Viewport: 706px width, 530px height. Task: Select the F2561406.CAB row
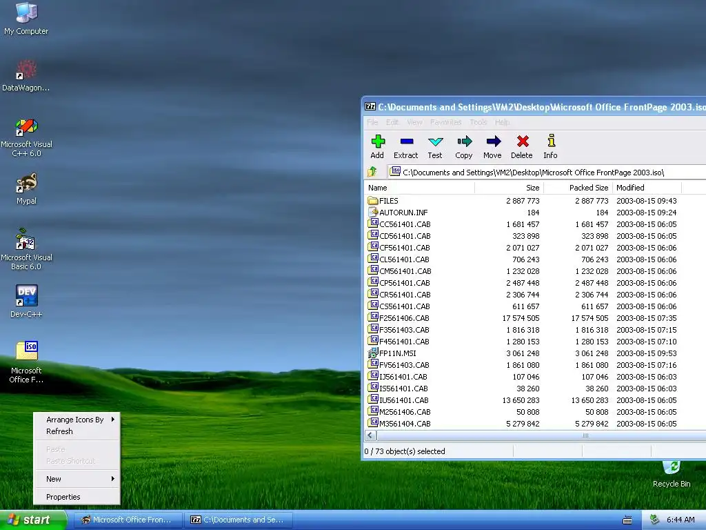coord(535,317)
